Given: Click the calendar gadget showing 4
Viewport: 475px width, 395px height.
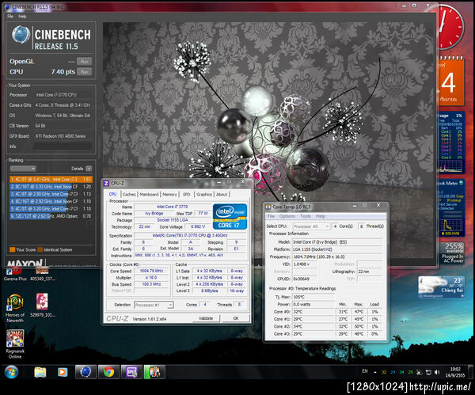Looking at the screenshot, I should [450, 81].
